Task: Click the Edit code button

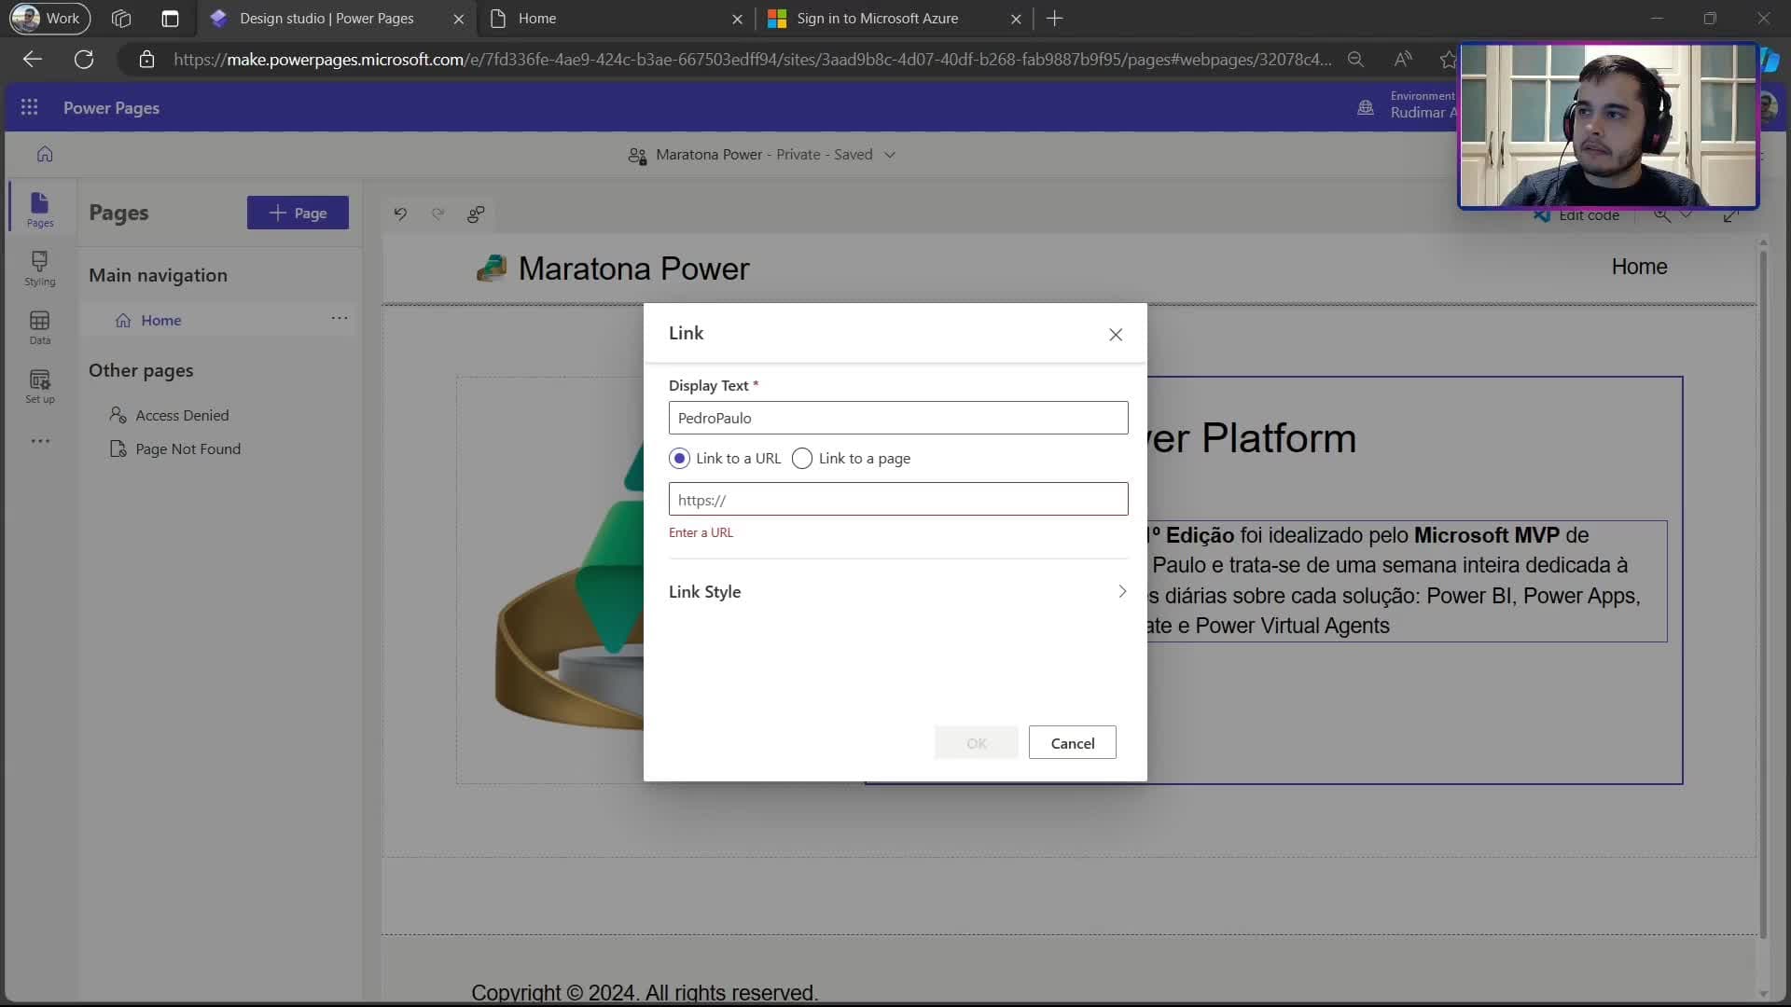Action: 1576,215
